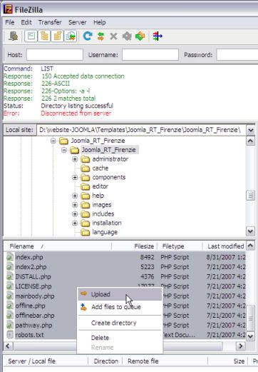Expand the includes folder
This screenshot has height=372, width=258.
point(75,214)
